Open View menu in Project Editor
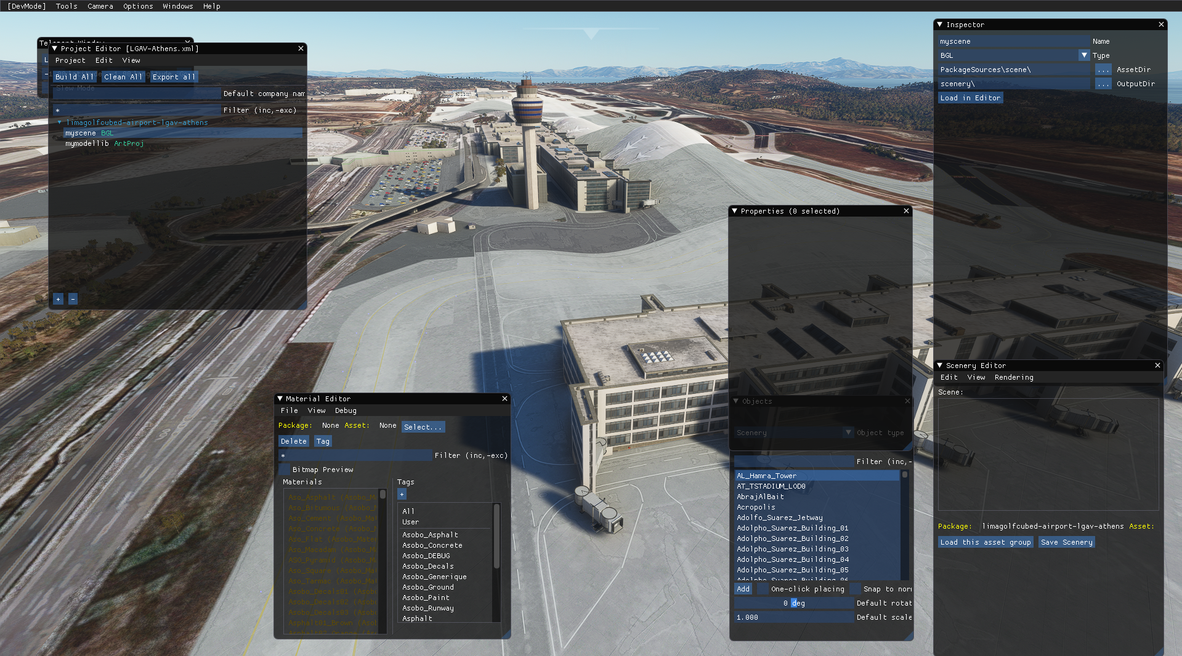1182x656 pixels. pyautogui.click(x=131, y=60)
